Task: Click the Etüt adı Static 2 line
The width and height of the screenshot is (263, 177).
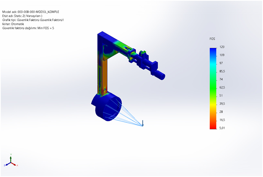Action: pyautogui.click(x=22, y=16)
